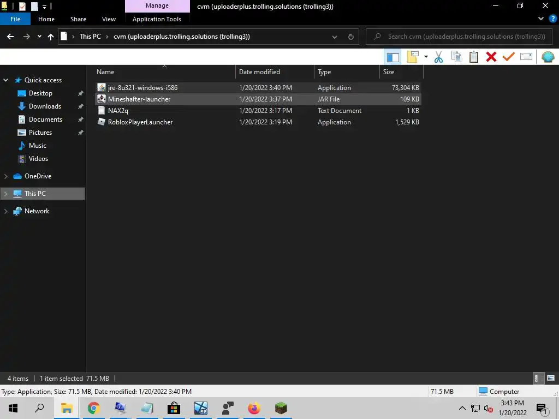Open the Recent locations dropdown
Viewport: 559px width, 419px height.
point(39,37)
